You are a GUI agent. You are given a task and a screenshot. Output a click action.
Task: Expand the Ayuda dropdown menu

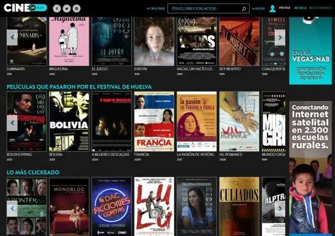tap(259, 8)
